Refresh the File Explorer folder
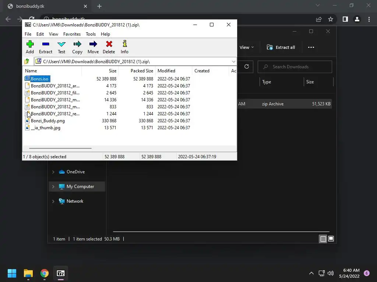 coord(246,67)
